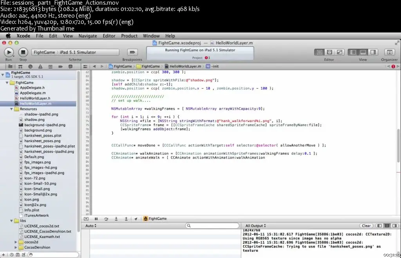Screen dimensions: 401x258
Task: Clear the console output
Action: [x=366, y=226]
